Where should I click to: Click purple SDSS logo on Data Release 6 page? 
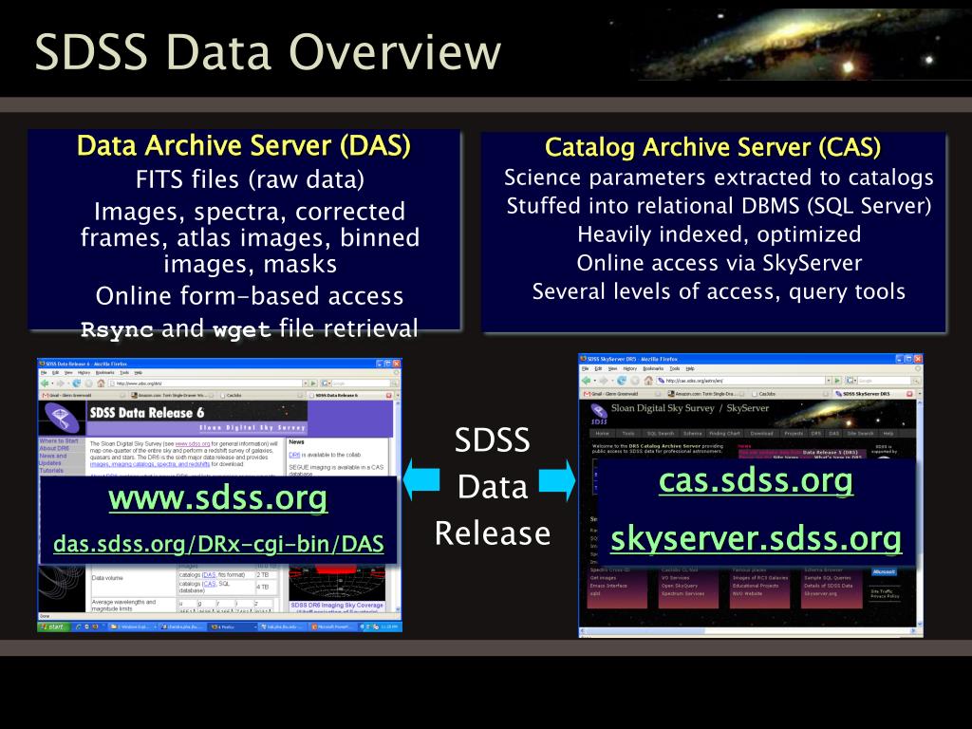(61, 417)
